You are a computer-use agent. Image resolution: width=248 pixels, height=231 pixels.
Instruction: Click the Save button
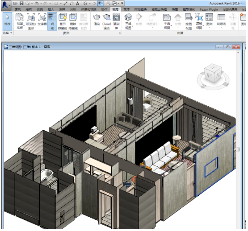21,3
